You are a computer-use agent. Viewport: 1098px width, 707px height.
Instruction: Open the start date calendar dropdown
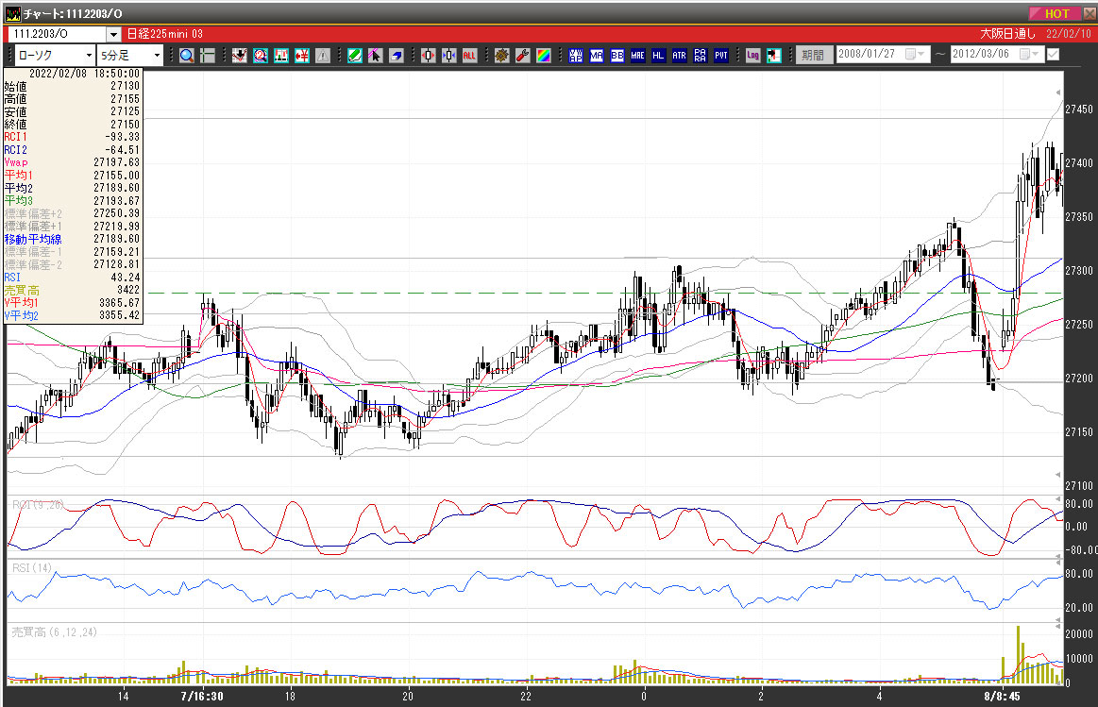[915, 54]
